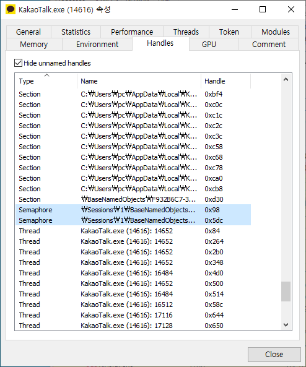Minimize the KakaoTalk properties window

pos(235,10)
